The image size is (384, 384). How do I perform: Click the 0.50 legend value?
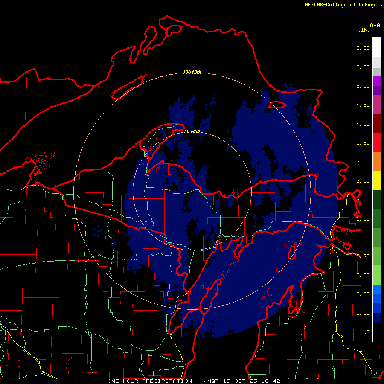[x=363, y=276]
